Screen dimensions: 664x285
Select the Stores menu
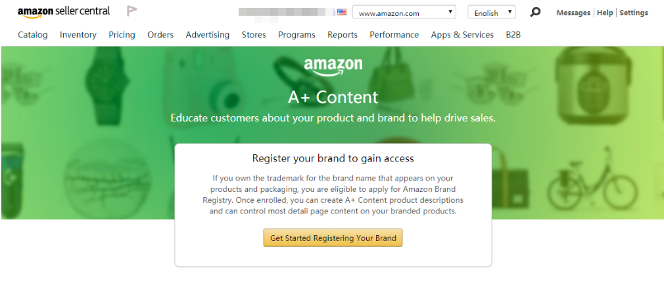coord(254,35)
